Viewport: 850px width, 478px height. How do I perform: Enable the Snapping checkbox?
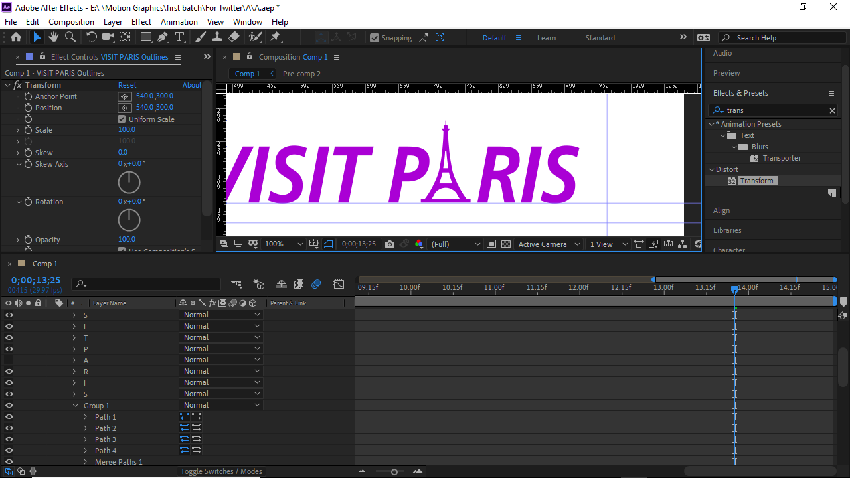[375, 38]
